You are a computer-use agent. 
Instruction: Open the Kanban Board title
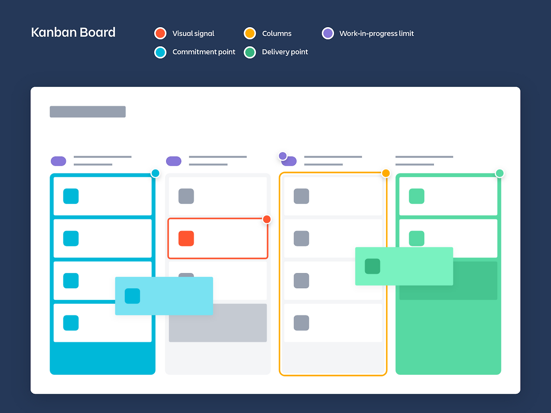point(73,32)
